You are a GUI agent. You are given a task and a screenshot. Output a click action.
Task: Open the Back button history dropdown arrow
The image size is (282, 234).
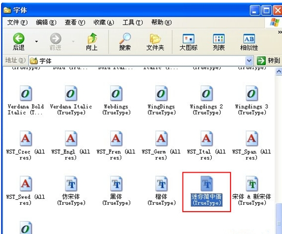pos(36,42)
